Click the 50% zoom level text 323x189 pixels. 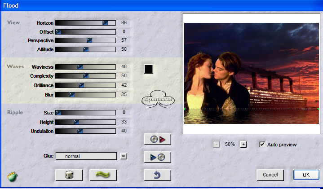click(x=230, y=144)
